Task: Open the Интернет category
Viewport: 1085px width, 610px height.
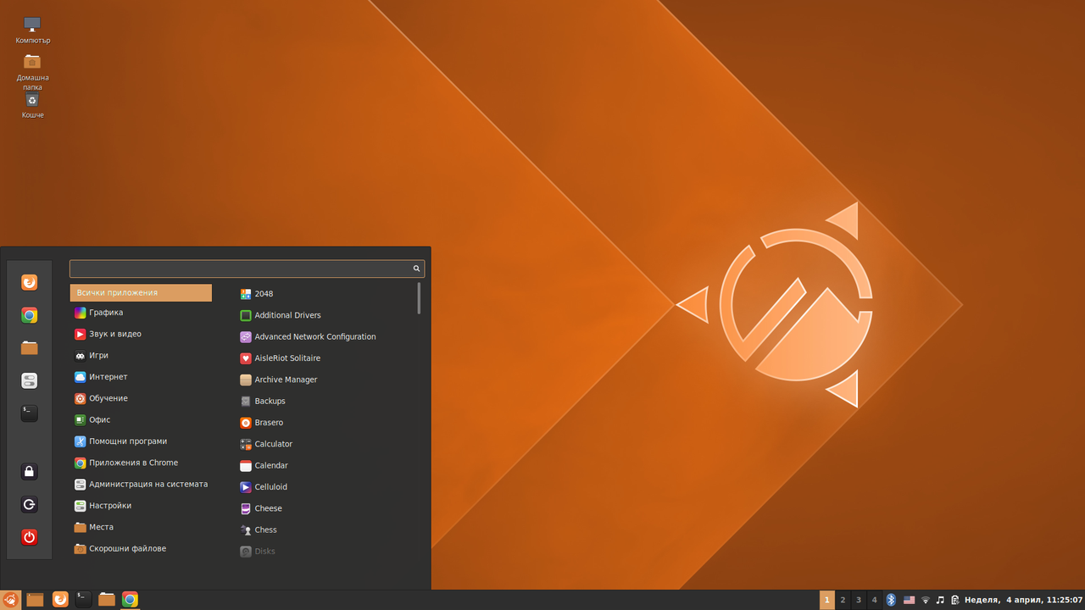Action: pos(141,377)
